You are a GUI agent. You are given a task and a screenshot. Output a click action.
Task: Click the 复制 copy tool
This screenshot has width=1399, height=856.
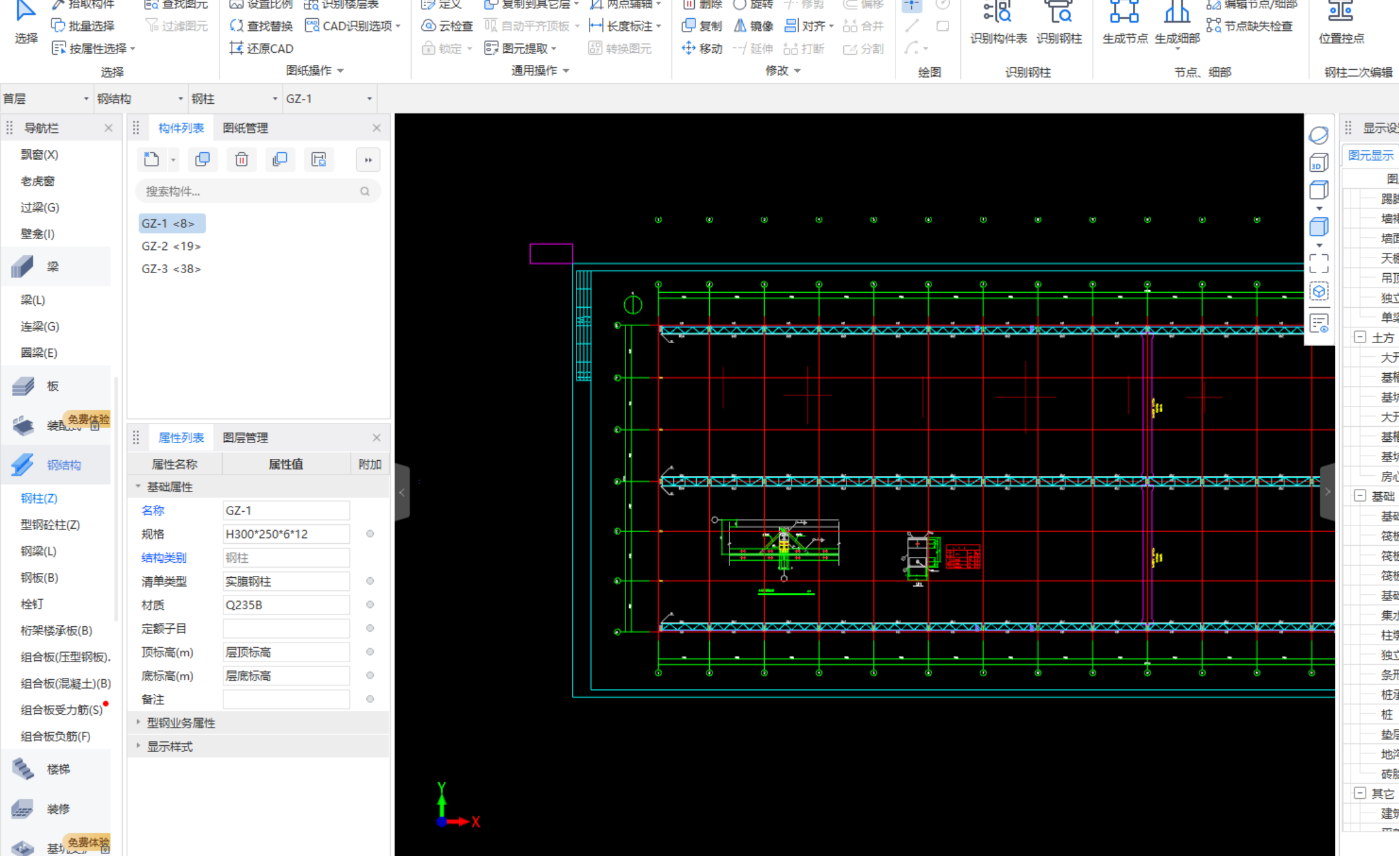tap(702, 26)
